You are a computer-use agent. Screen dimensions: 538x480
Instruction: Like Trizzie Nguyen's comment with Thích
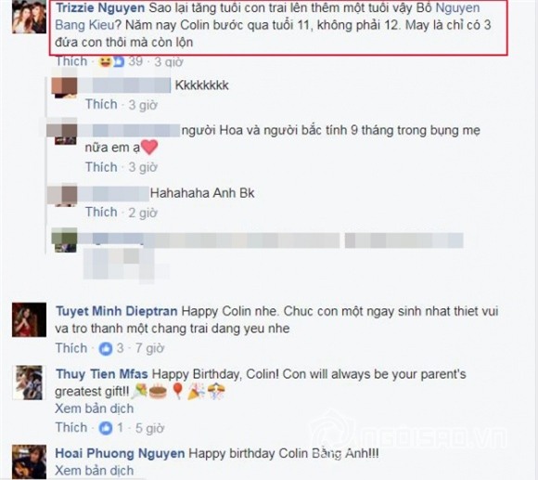pos(71,61)
